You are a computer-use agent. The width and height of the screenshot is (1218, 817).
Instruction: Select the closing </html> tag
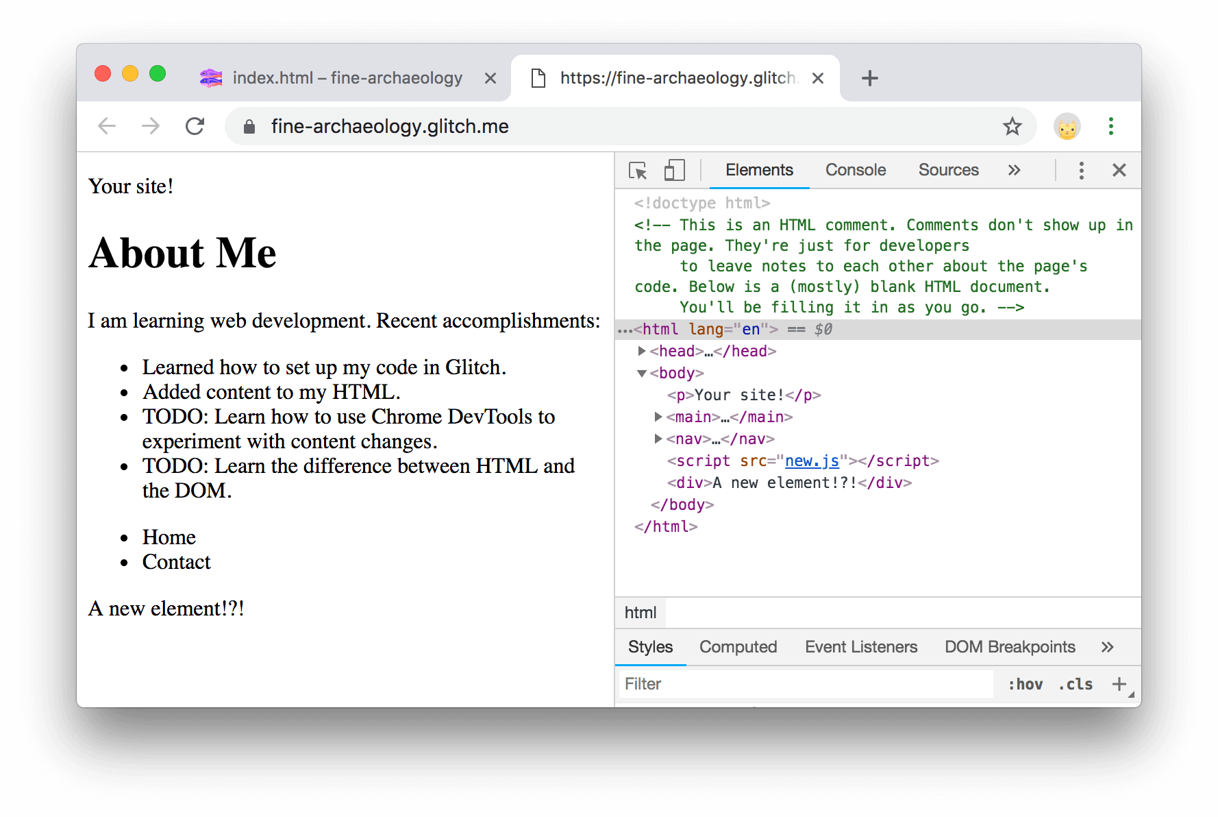coord(666,526)
